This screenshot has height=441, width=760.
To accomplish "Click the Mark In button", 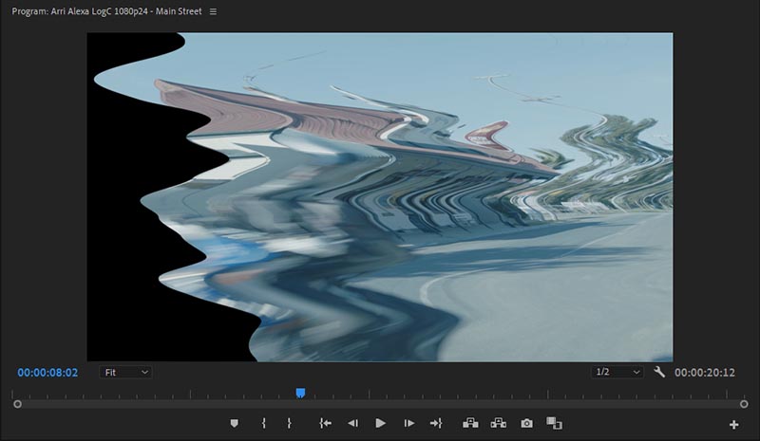I will tap(264, 424).
